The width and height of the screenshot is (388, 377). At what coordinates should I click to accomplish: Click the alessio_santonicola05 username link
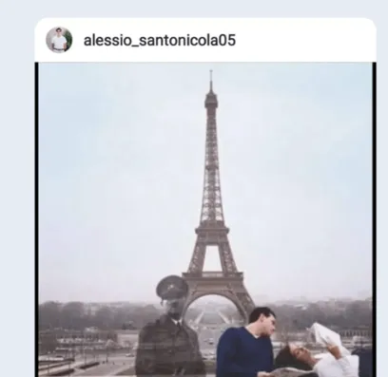[x=160, y=41]
